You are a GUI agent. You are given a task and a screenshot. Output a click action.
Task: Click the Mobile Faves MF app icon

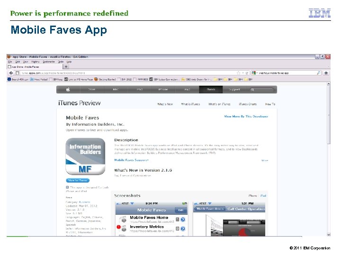(85, 156)
